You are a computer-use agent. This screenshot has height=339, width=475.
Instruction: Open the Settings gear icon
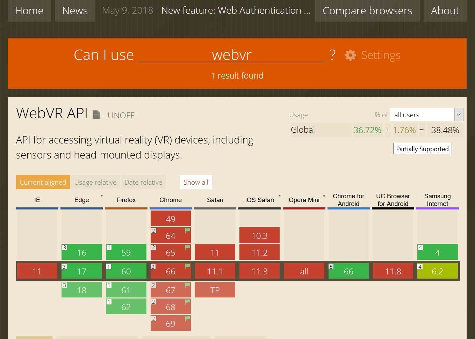(350, 55)
